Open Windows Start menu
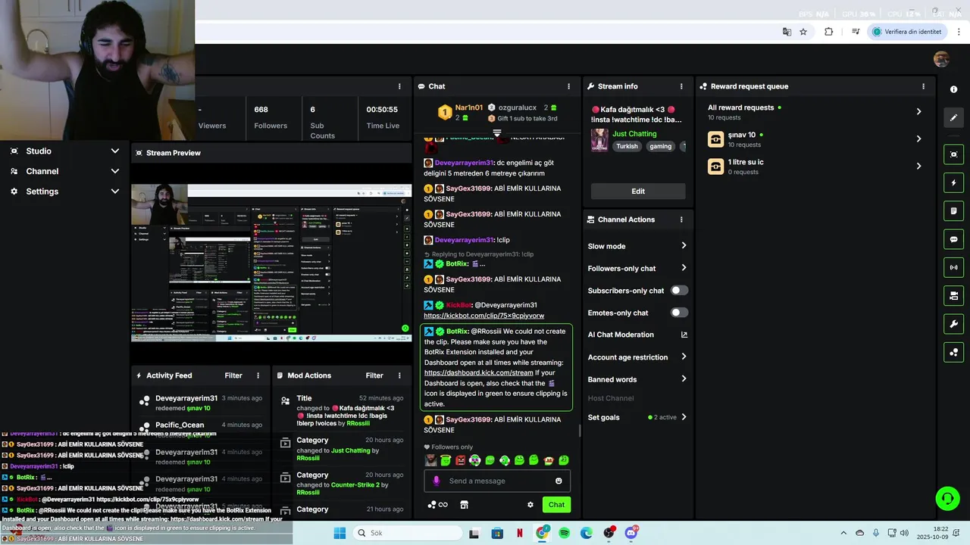 339,533
